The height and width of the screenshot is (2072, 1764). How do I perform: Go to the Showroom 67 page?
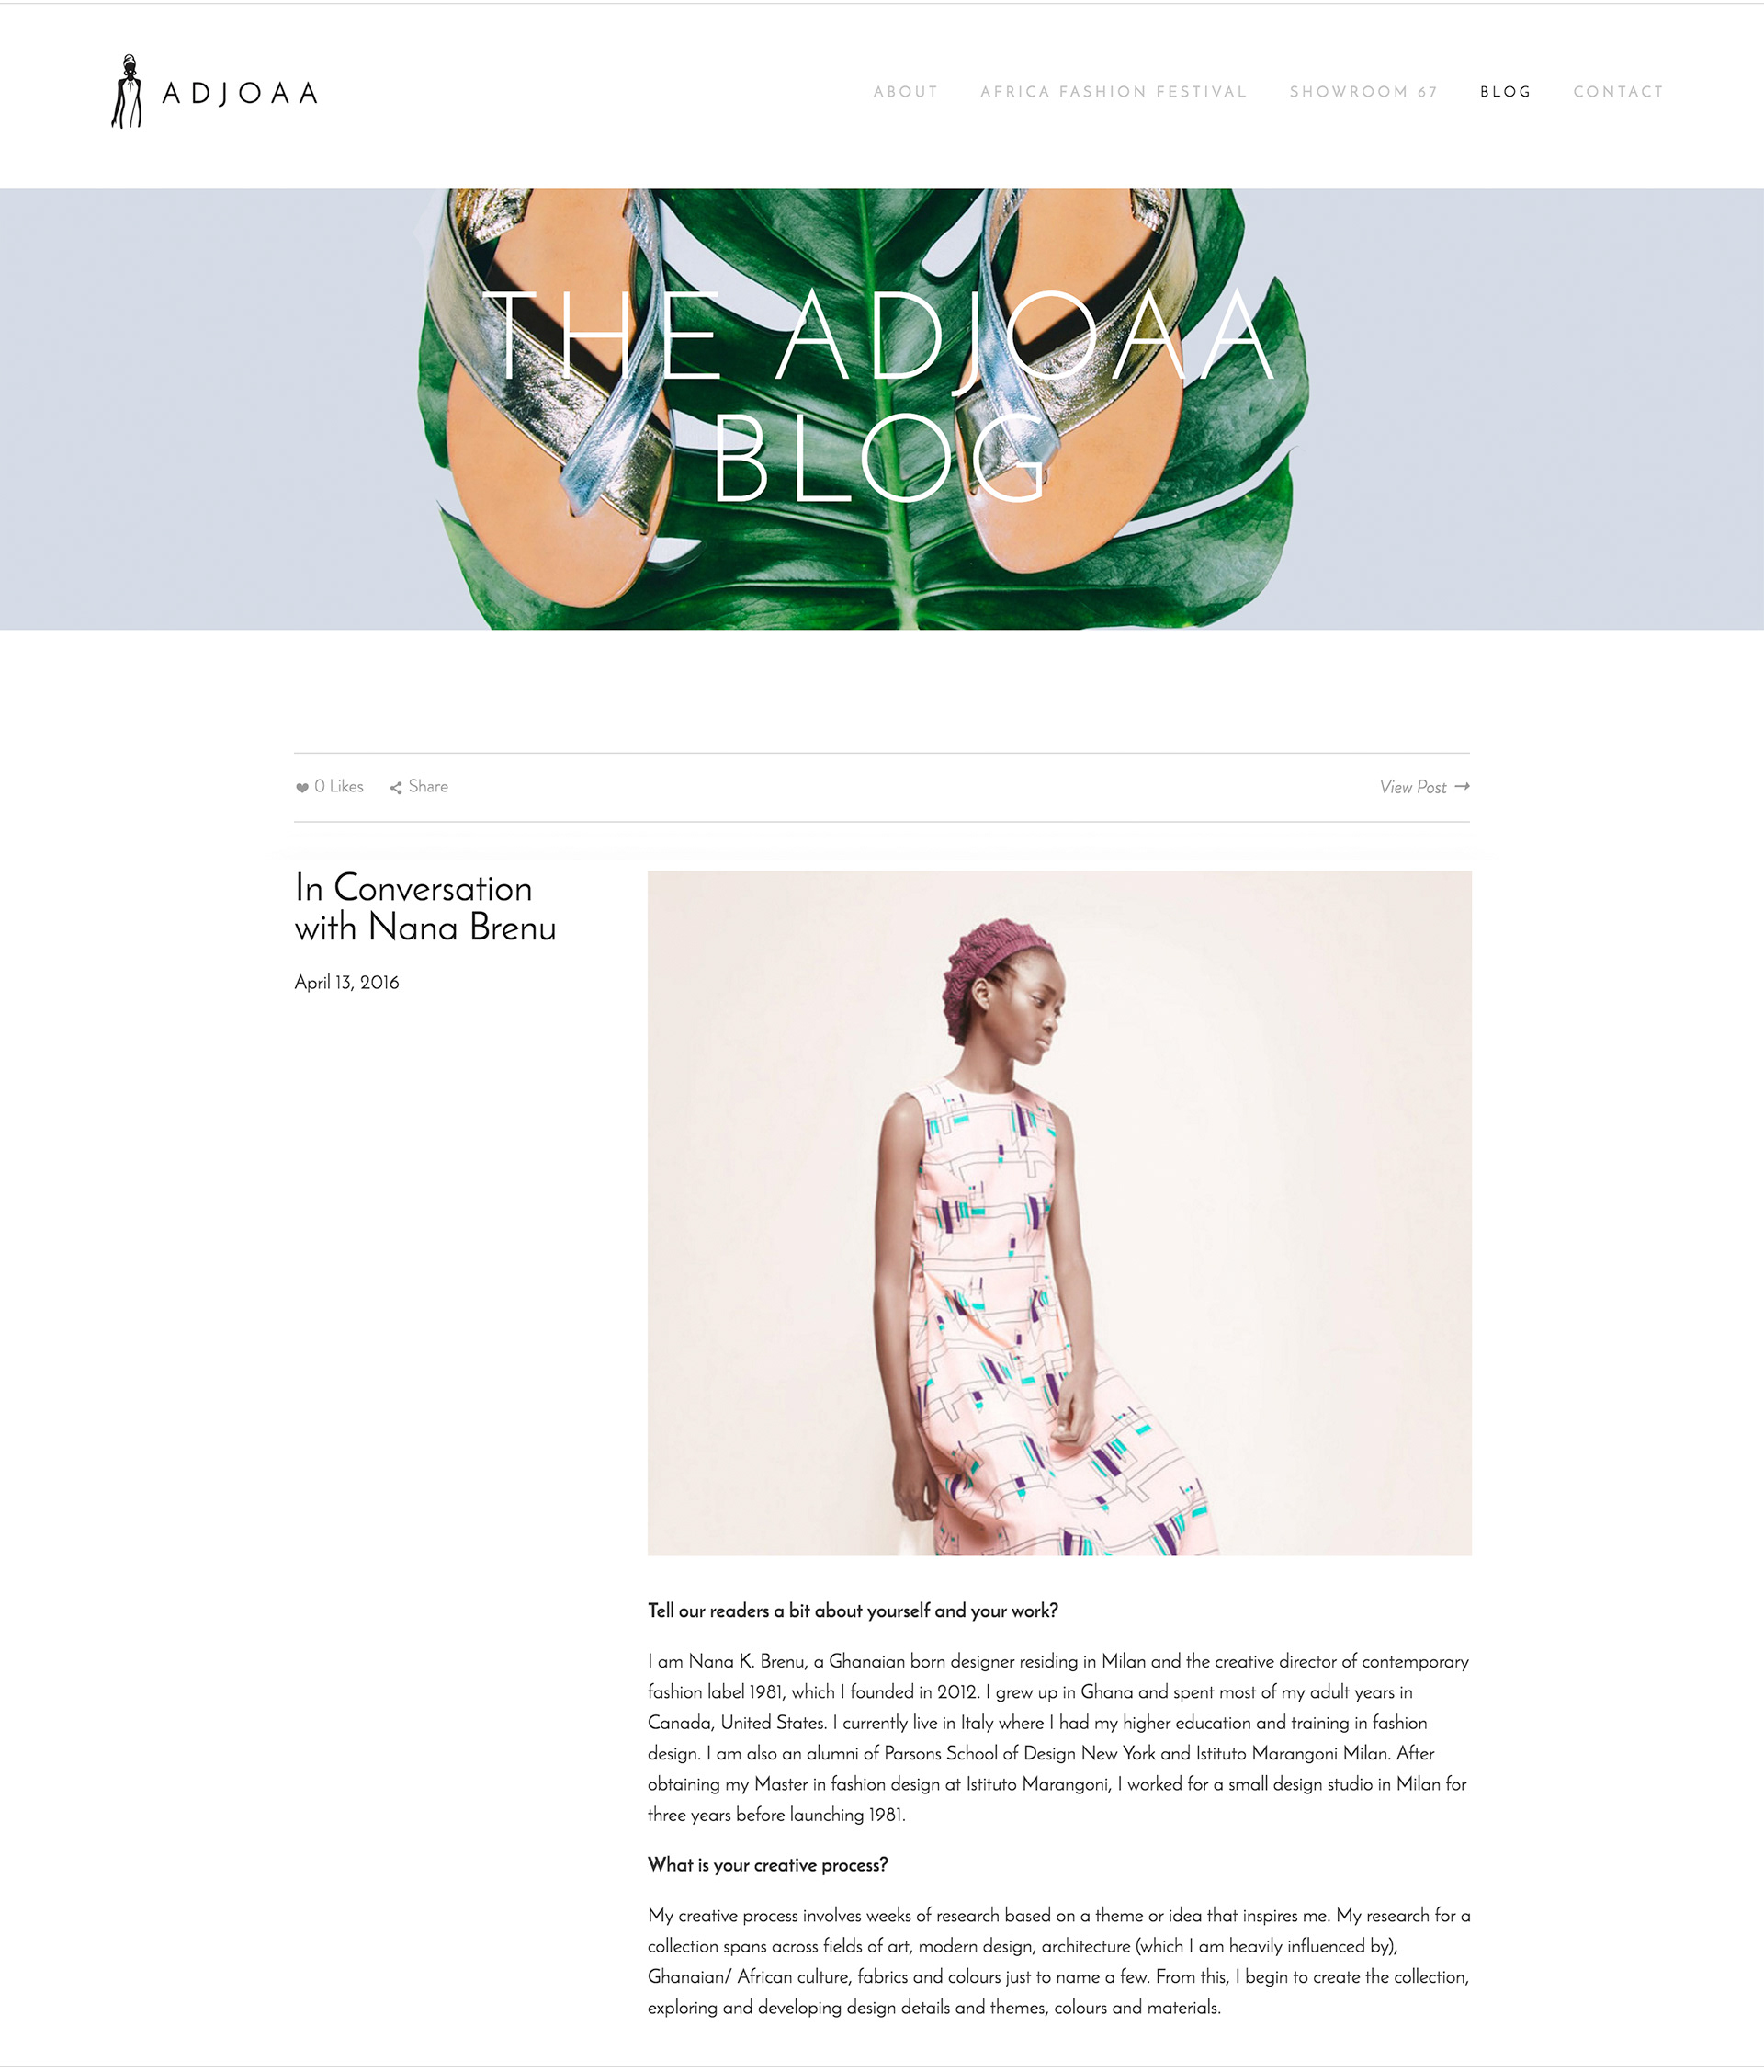(x=1363, y=92)
